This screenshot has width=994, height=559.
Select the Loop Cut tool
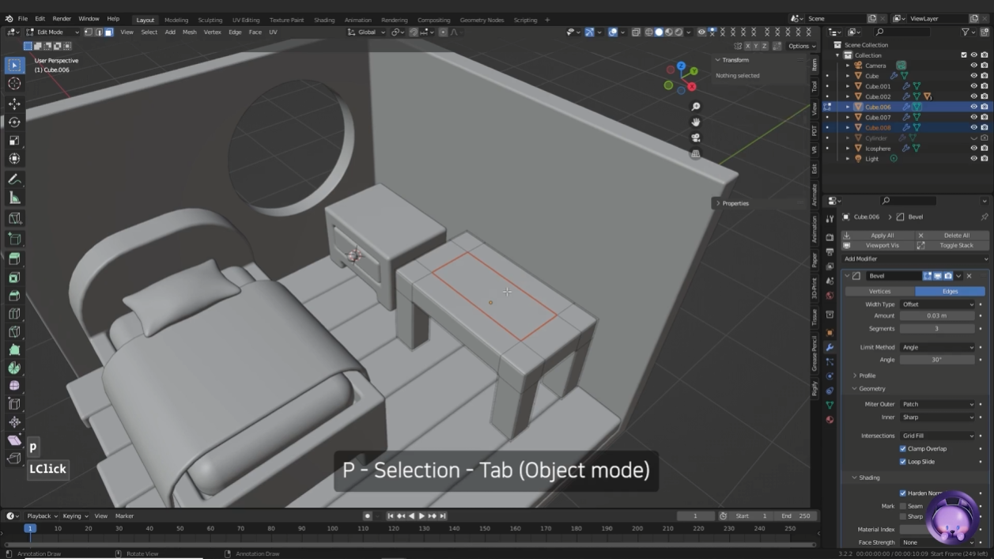point(14,314)
